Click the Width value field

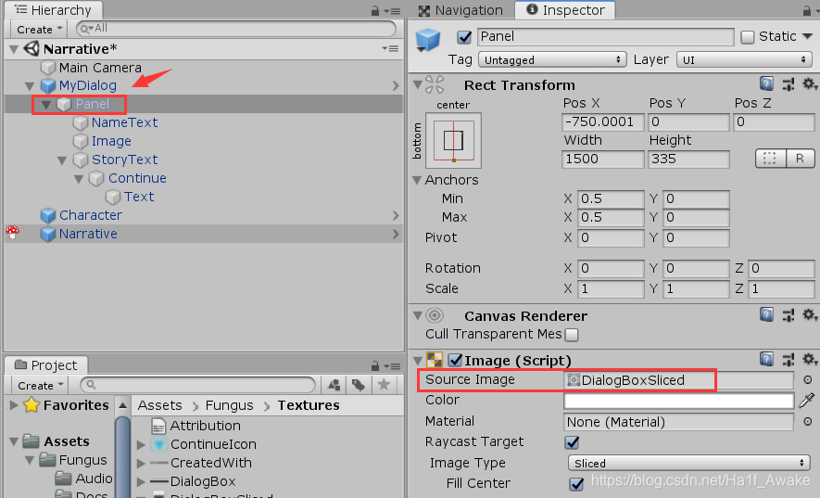603,160
